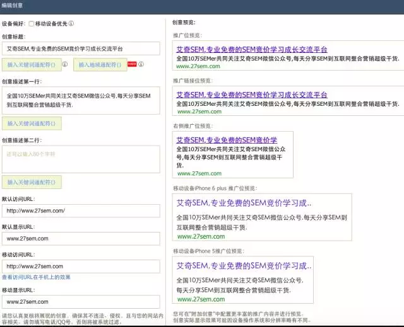Click the empty 创意描述第二行 text area
Screen dimensions: 404x327
tap(81, 158)
